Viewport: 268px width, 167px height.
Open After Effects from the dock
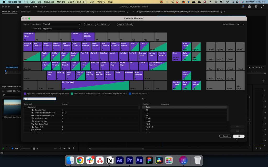120,160
